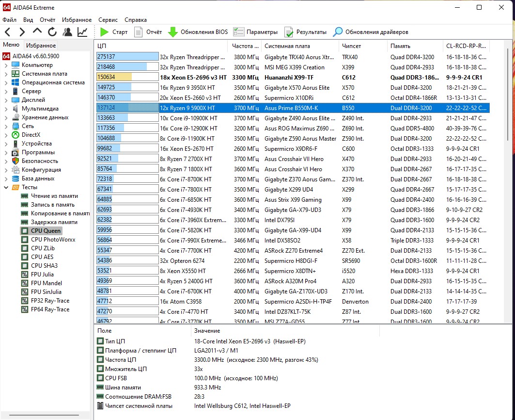515x420 pixels.
Task: Expand the Хранение данных node
Action: 6,117
